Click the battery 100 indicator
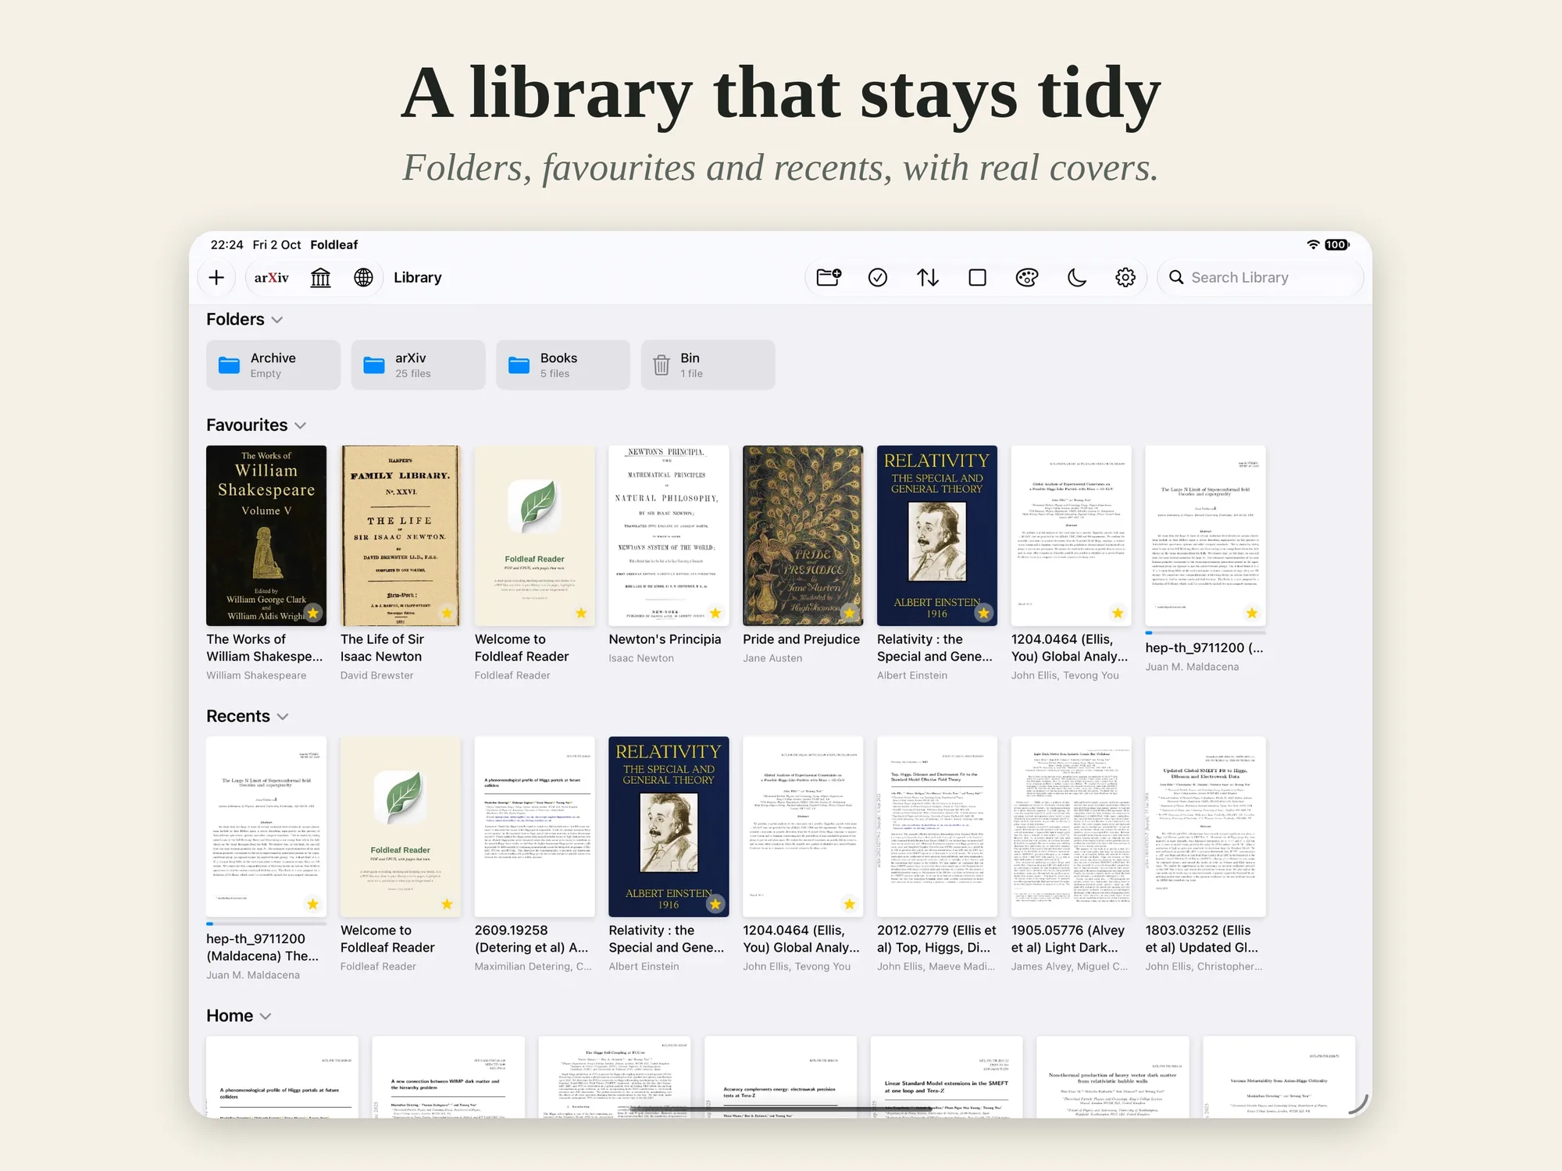 click(1336, 244)
